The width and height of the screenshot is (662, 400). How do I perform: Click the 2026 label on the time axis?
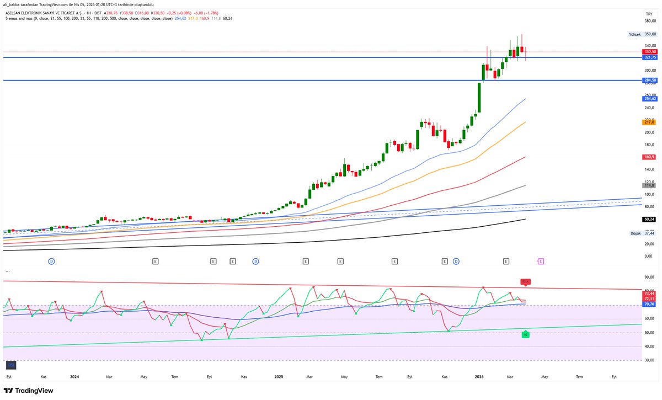479,377
